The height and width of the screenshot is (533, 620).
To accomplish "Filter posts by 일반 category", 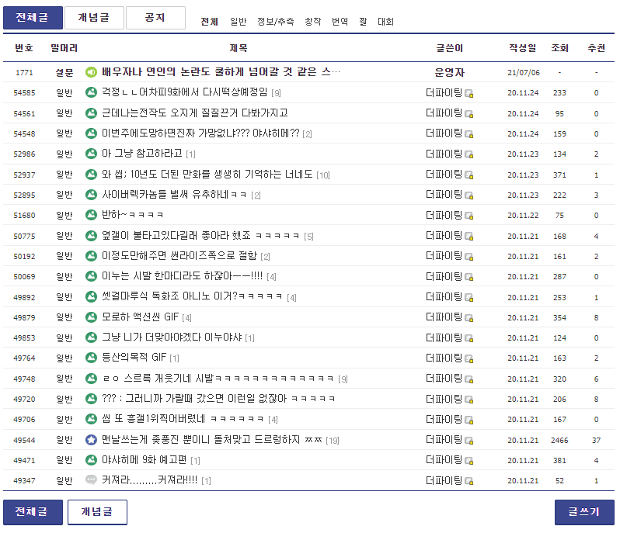I will coord(238,22).
